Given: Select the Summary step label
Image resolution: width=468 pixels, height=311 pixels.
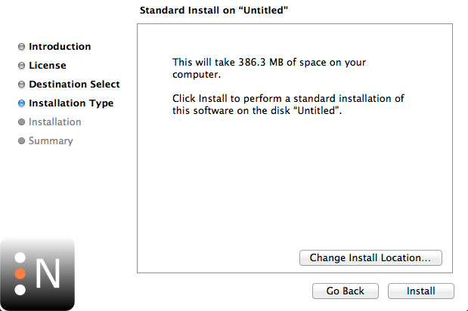Looking at the screenshot, I should pyautogui.click(x=51, y=141).
